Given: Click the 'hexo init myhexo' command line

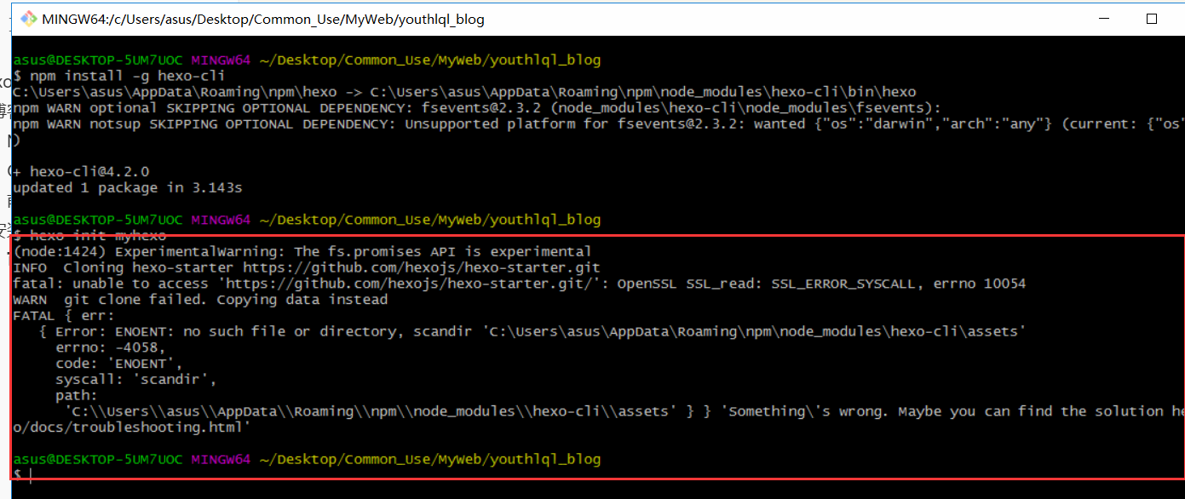Looking at the screenshot, I should pos(89,235).
